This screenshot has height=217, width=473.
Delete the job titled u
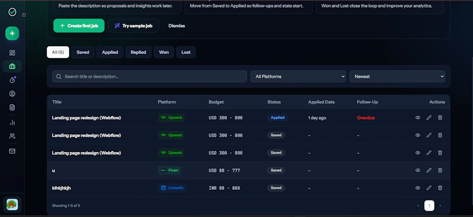[440, 170]
